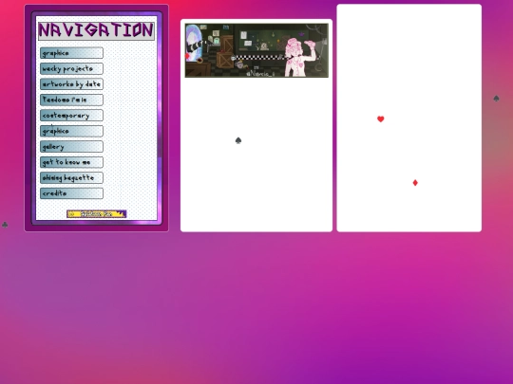The height and width of the screenshot is (384, 513).
Task: Click the navigation button just above credits
Action: (71, 178)
